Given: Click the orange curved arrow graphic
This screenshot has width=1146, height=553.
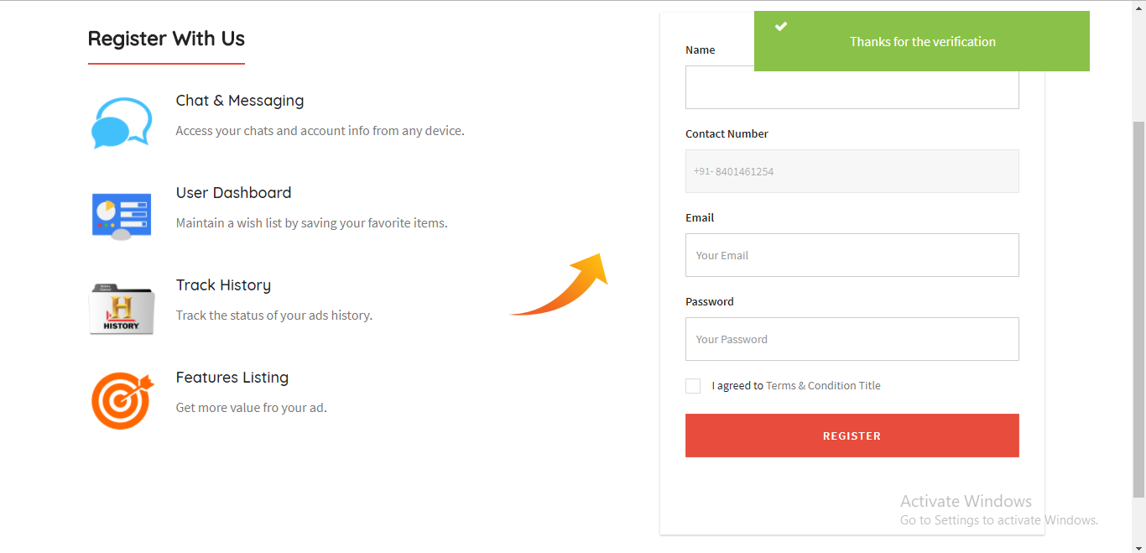Looking at the screenshot, I should (560, 285).
